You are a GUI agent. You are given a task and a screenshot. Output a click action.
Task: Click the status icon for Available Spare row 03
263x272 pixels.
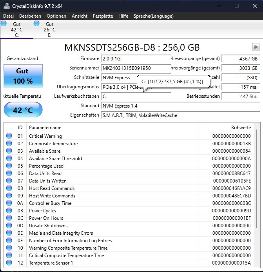click(9, 151)
